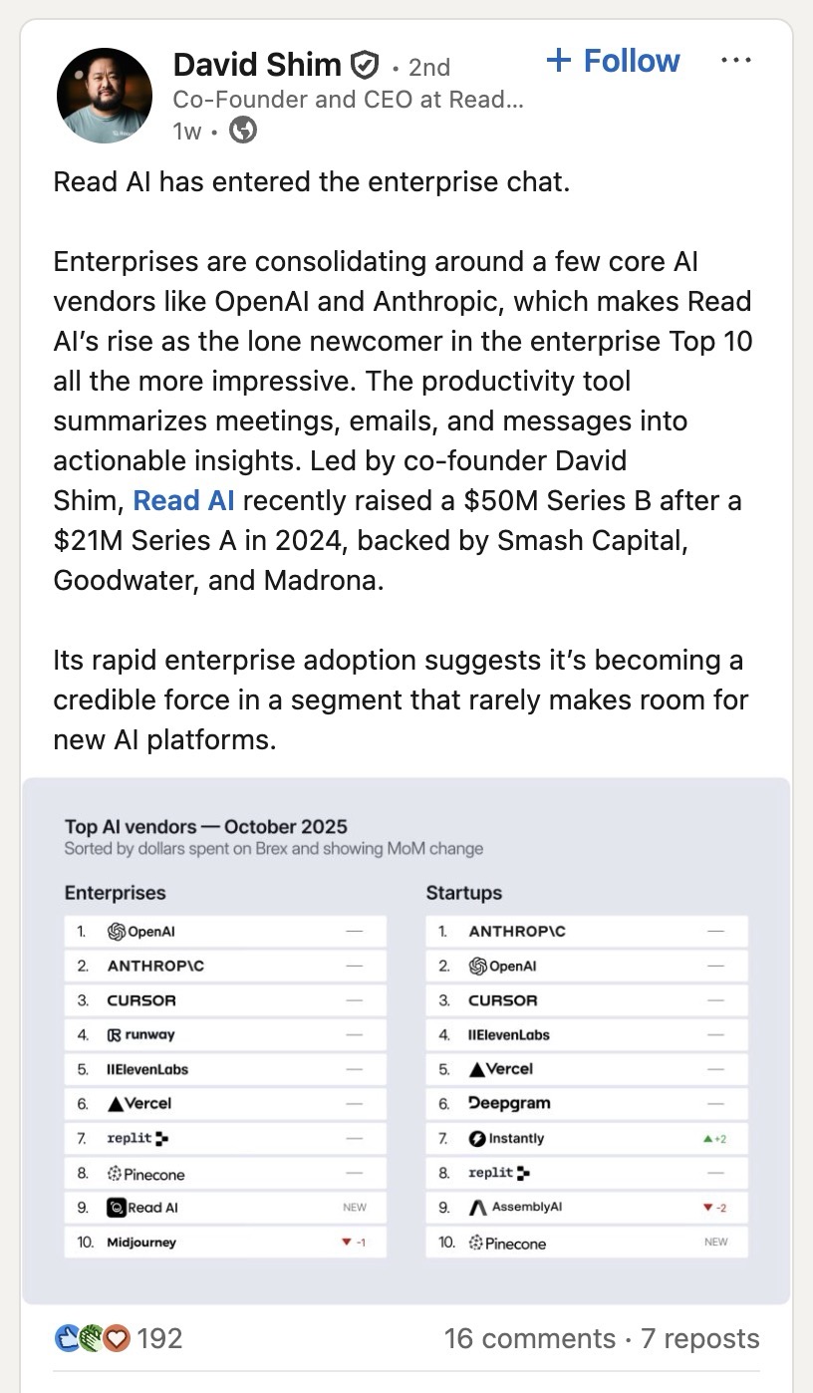Open David Shim's profile name link
Image resolution: width=813 pixels, height=1393 pixels.
click(x=256, y=64)
